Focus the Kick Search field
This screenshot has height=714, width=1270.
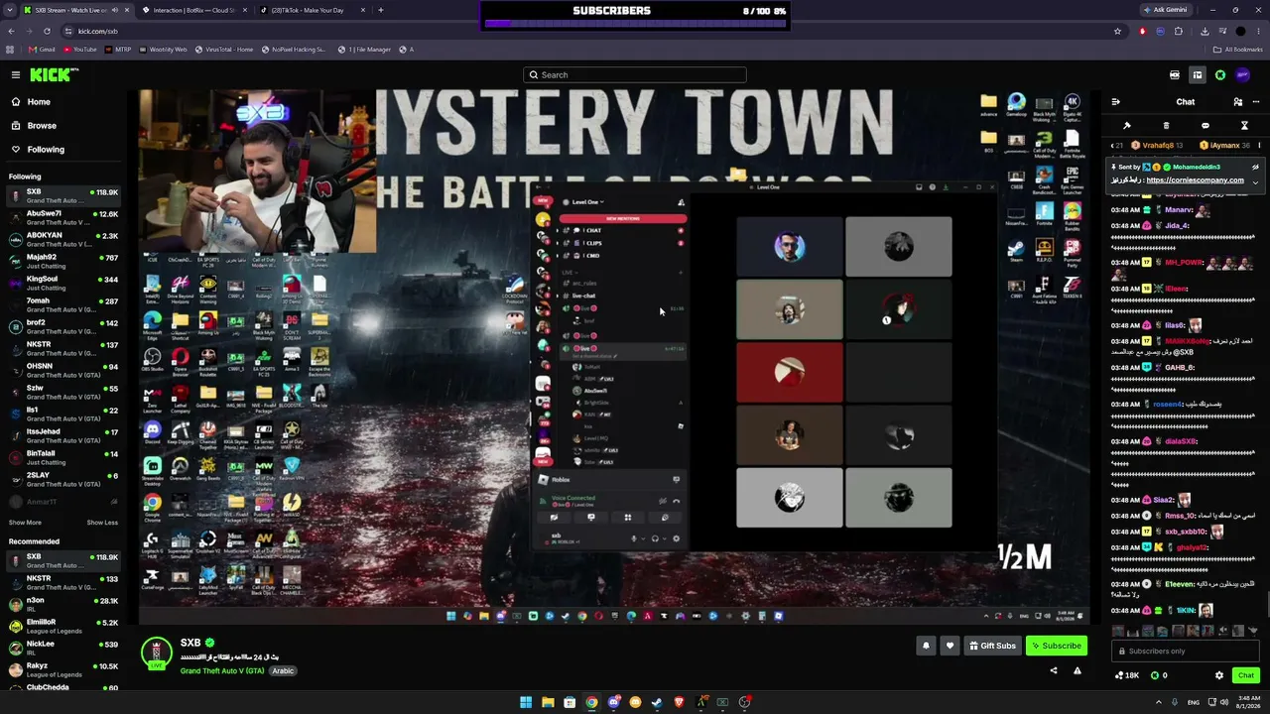(635, 74)
